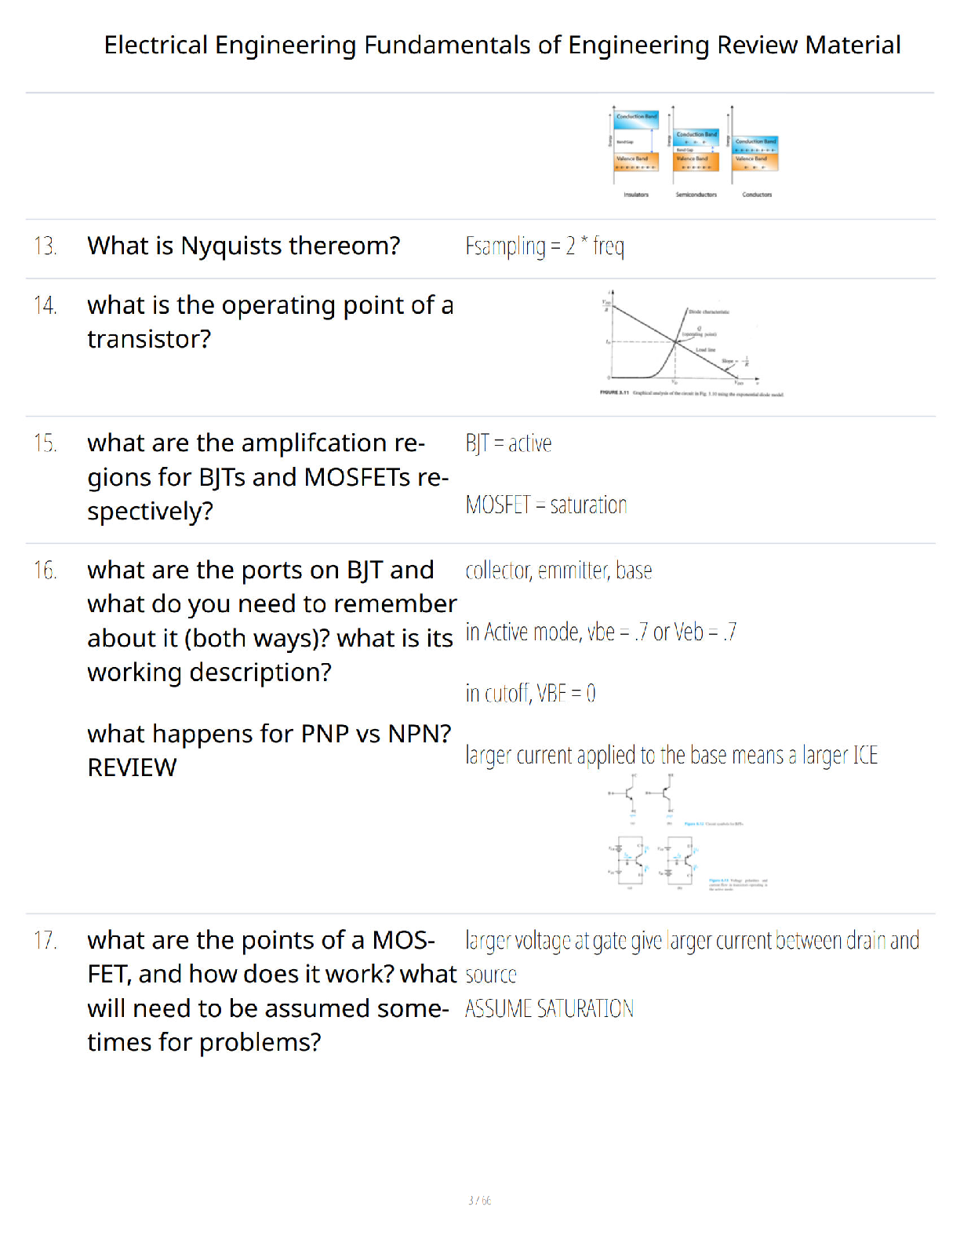This screenshot has width=960, height=1243.
Task: Select the Conductors band diagram
Action: tap(754, 151)
